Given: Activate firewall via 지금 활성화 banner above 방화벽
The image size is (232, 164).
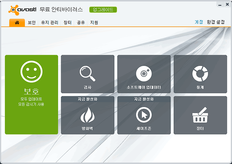Looking at the screenshot, I should [x=88, y=99].
